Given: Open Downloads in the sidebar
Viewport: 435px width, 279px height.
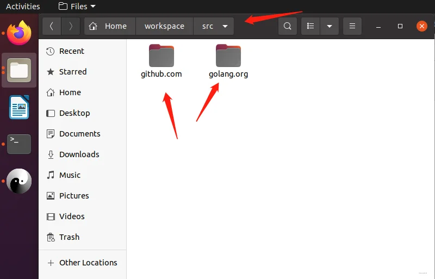Looking at the screenshot, I should 83,154.
